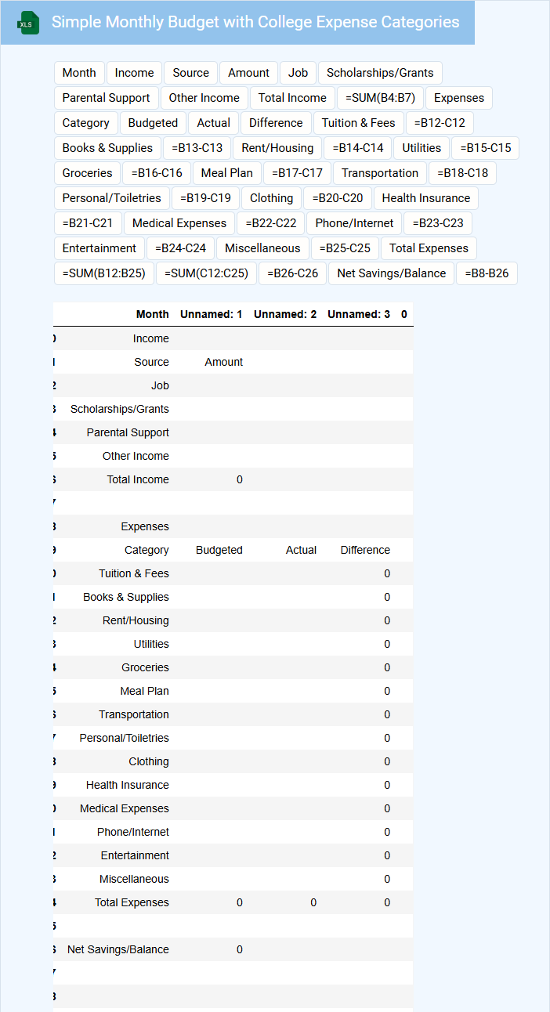Click the '=B26-C26' formula chip
The height and width of the screenshot is (1012, 550).
[293, 273]
